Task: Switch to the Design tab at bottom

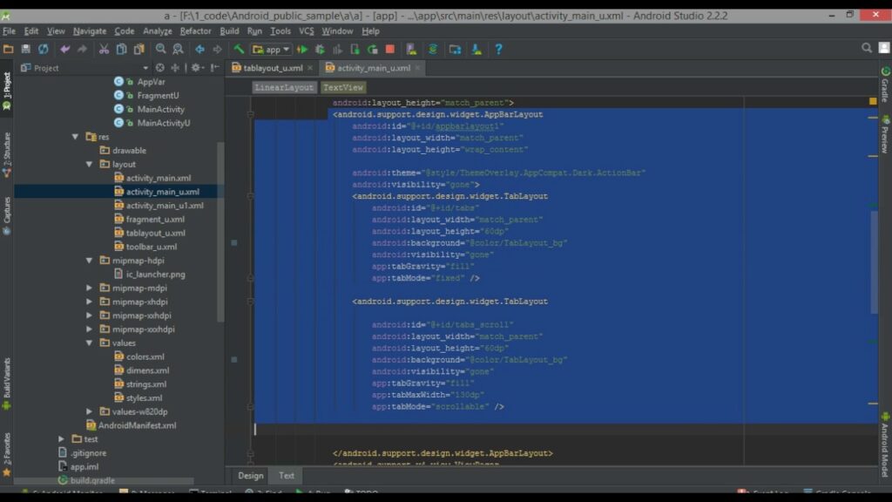Action: [x=250, y=476]
